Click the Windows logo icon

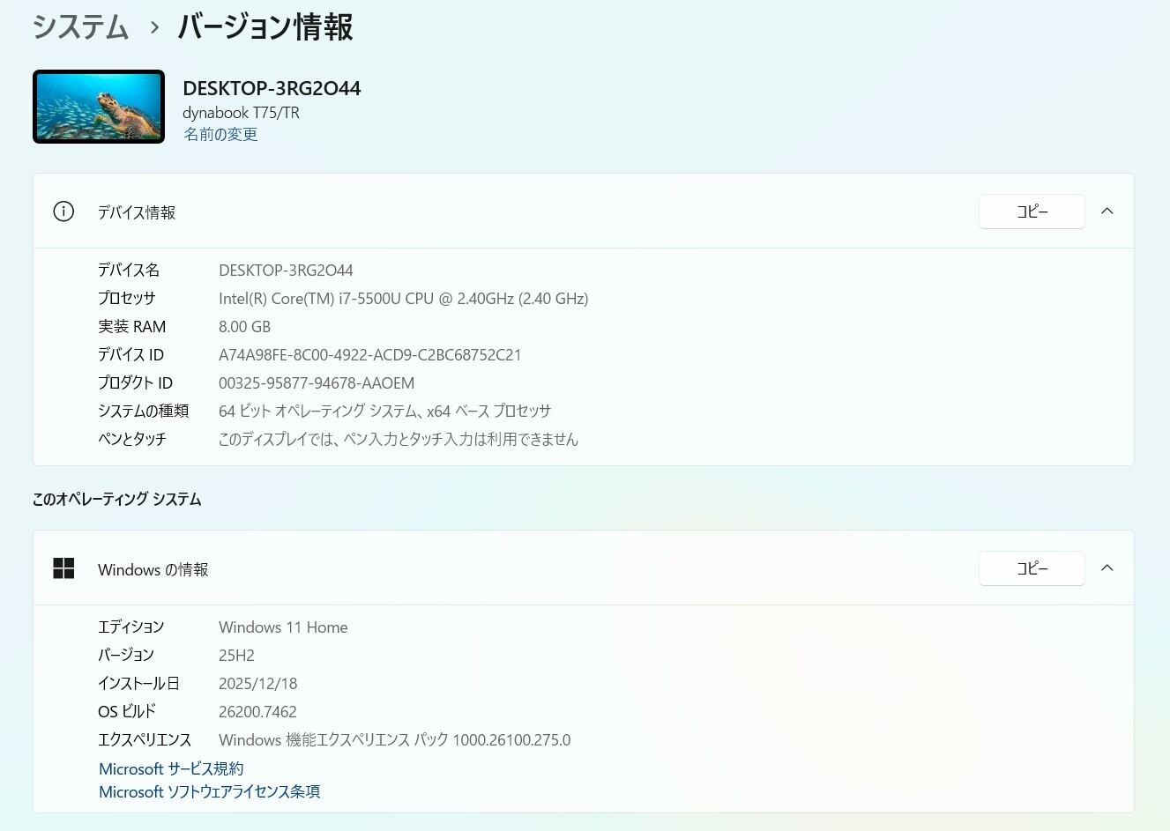tap(63, 568)
